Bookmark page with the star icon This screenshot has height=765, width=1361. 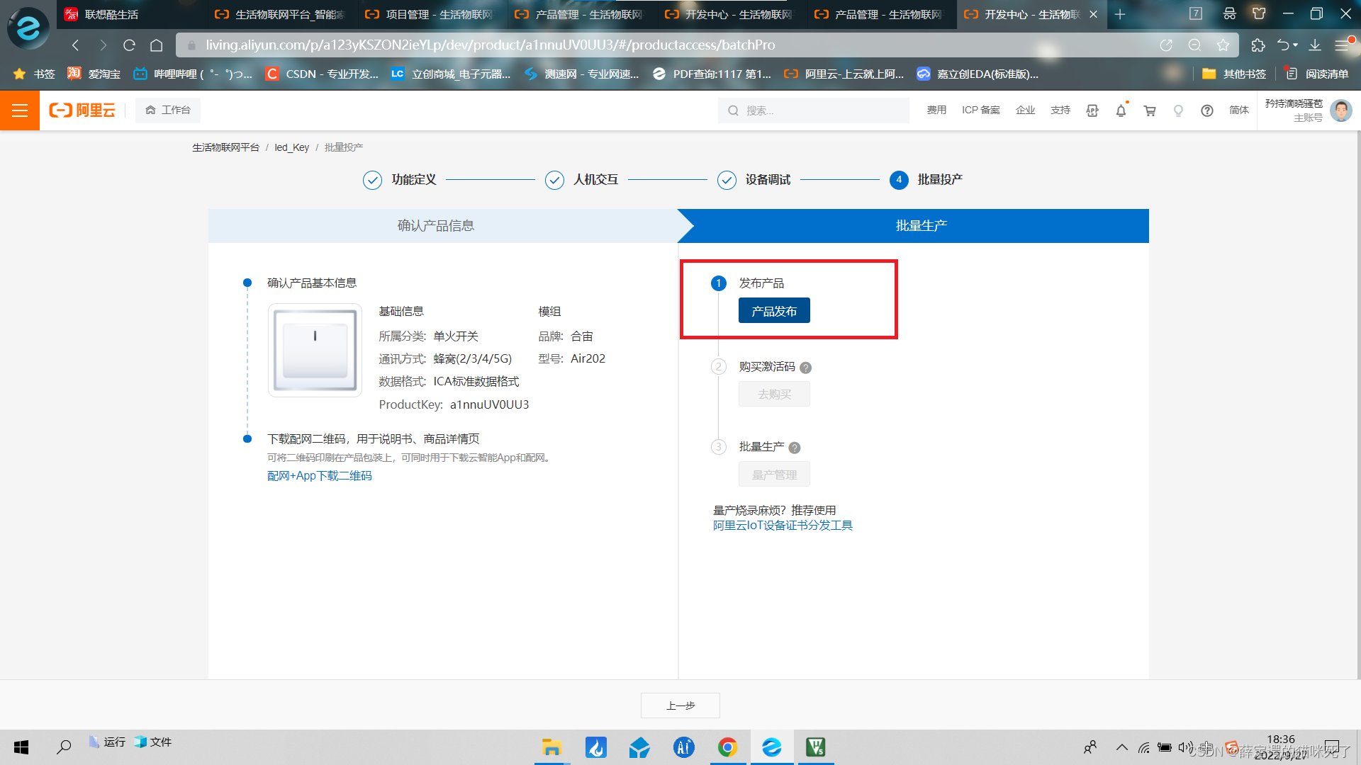pyautogui.click(x=1223, y=45)
